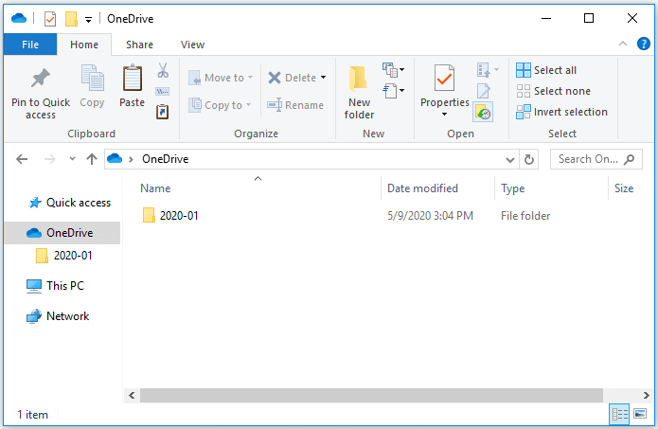Go up one level with Up arrow
The height and width of the screenshot is (429, 658).
[x=92, y=159]
